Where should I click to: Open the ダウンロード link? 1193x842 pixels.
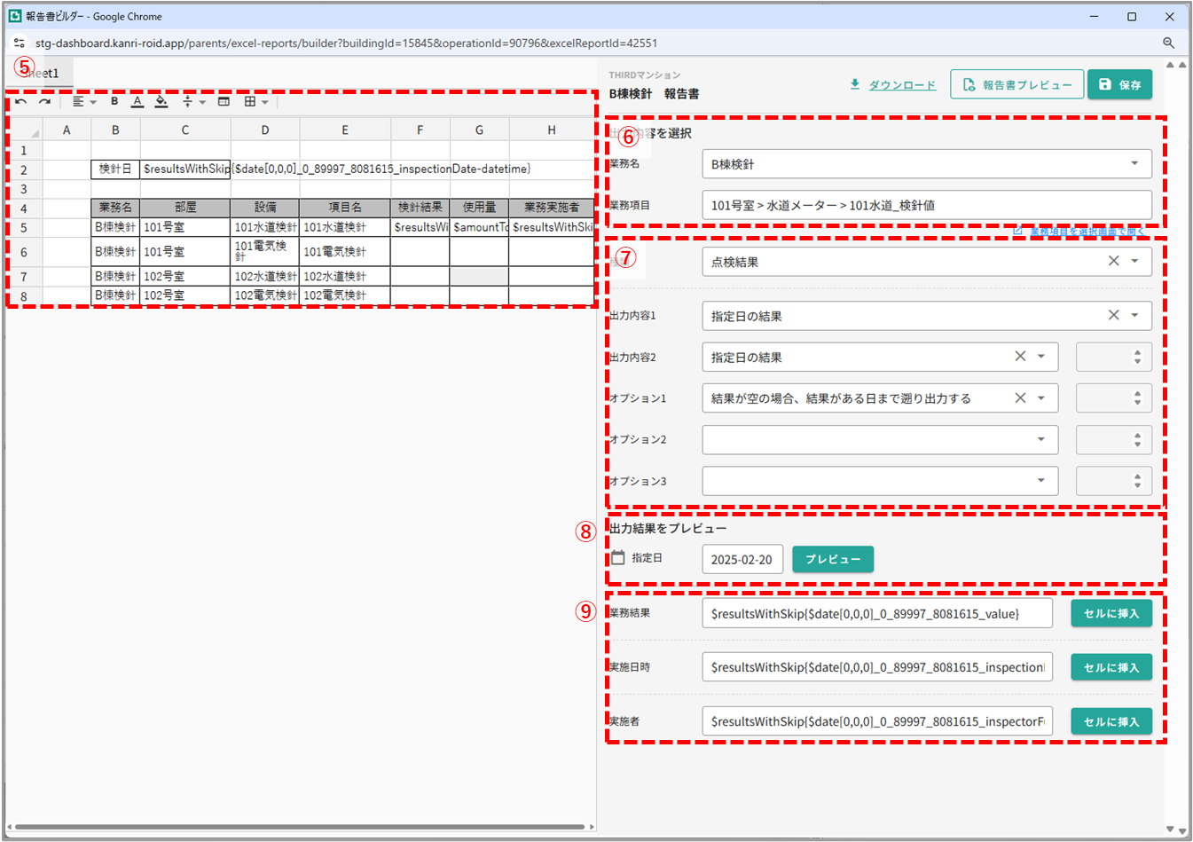(x=902, y=85)
